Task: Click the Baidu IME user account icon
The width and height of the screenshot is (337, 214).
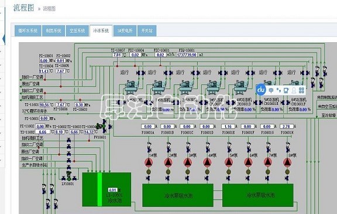Action: 294,90
